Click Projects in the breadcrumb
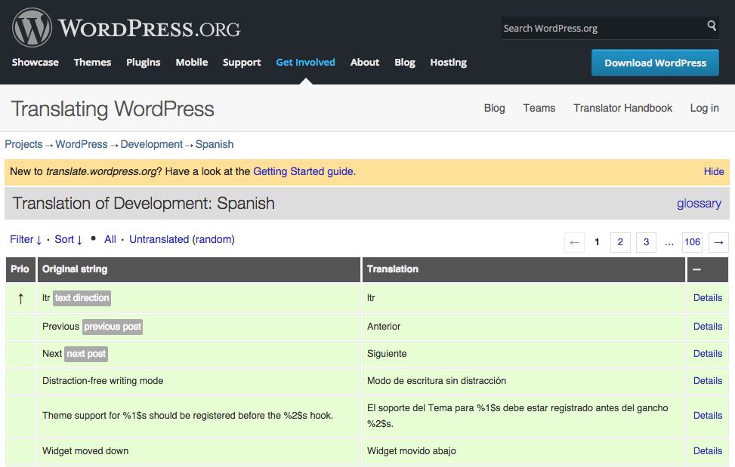Image resolution: width=735 pixels, height=467 pixels. [23, 144]
